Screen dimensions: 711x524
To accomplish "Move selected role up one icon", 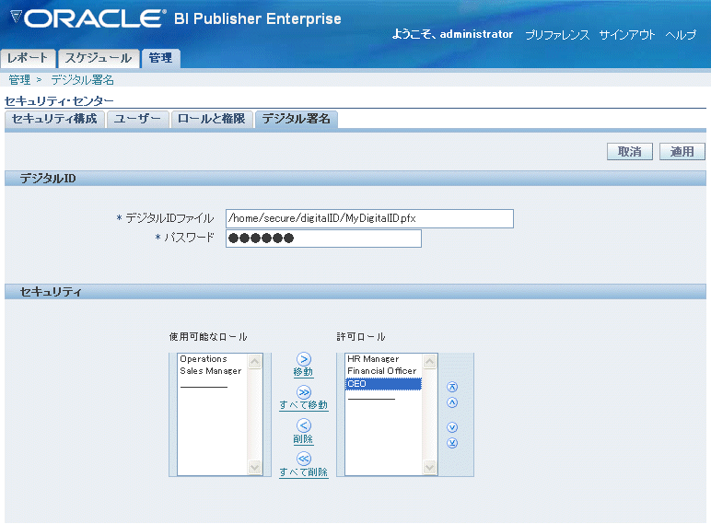I will coord(452,402).
